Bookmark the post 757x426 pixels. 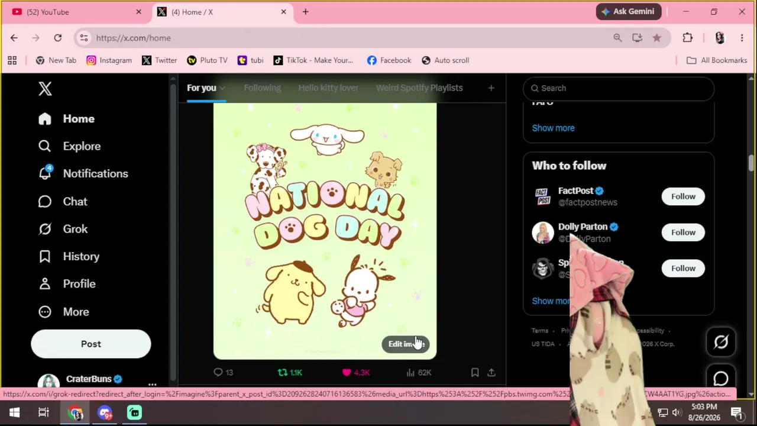pos(475,372)
